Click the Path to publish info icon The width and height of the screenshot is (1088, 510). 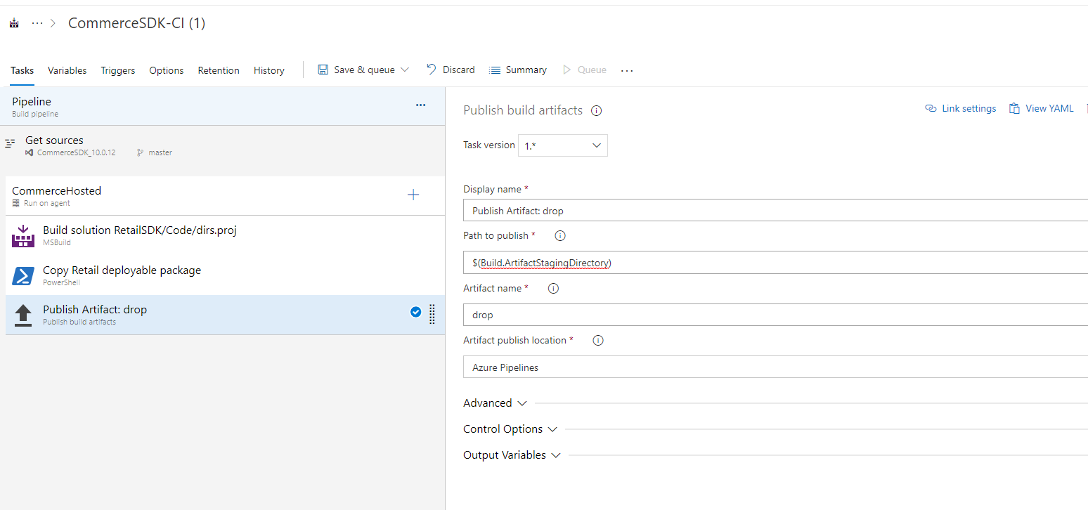click(560, 236)
